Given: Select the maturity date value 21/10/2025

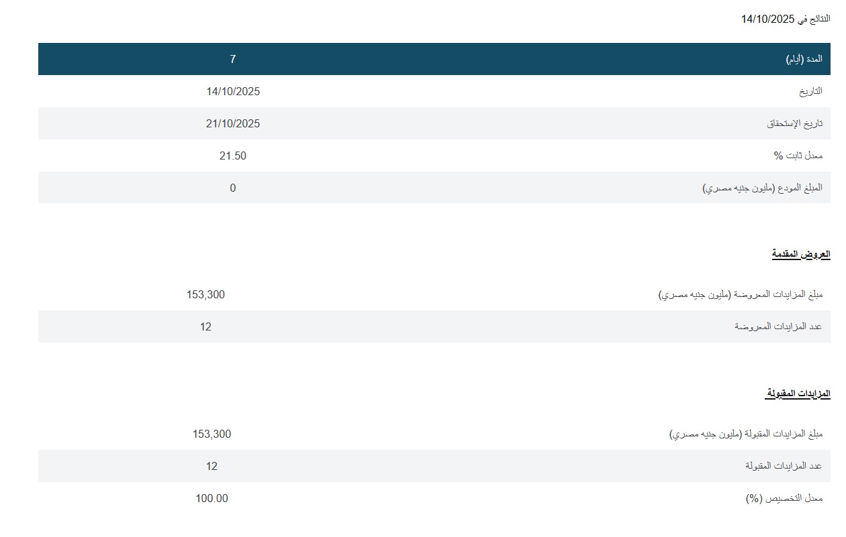Looking at the screenshot, I should pos(232,123).
